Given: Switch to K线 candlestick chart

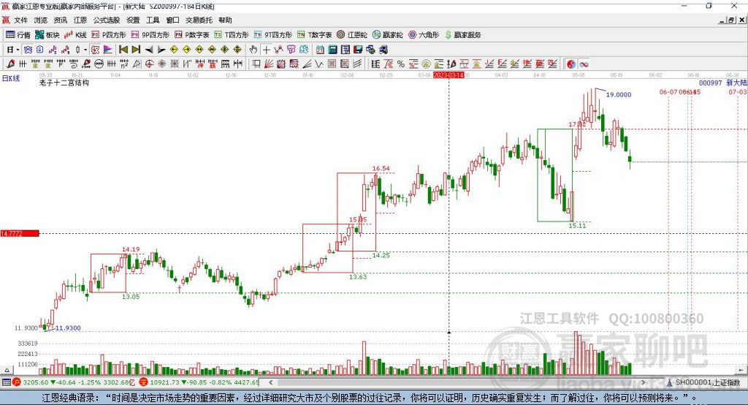Looking at the screenshot, I should 75,35.
